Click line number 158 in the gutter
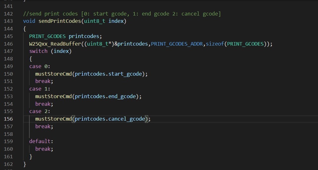 8,134
